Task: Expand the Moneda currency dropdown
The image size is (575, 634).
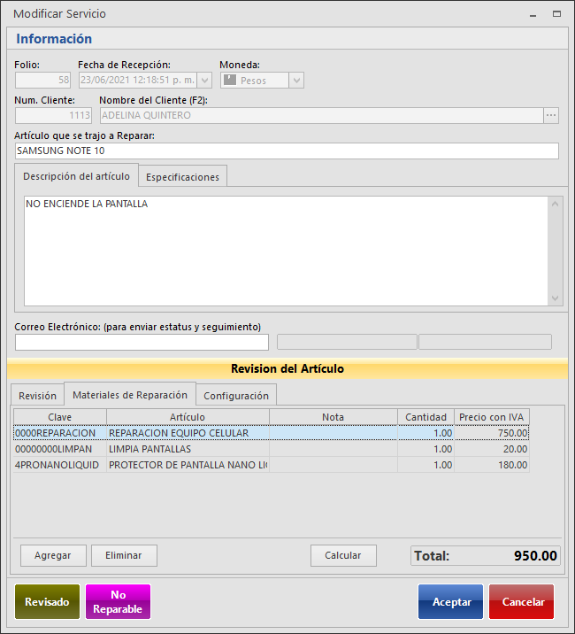Action: [x=296, y=81]
